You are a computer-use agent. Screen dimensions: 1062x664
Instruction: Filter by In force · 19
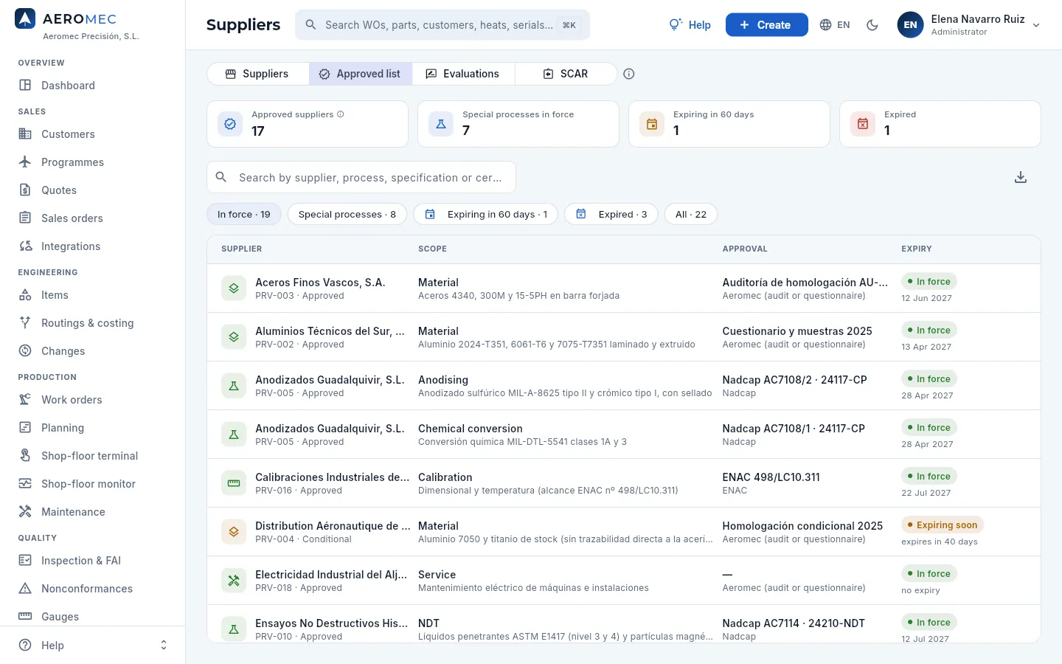coord(244,214)
